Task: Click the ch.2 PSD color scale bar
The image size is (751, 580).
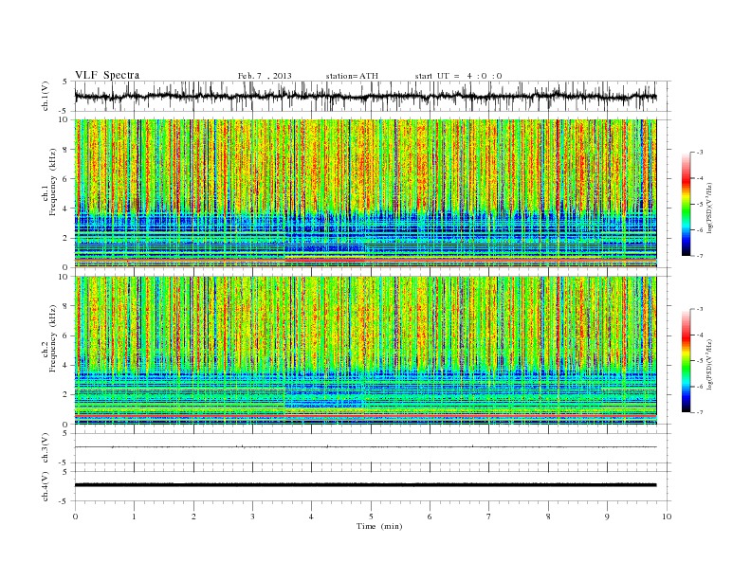Action: (x=686, y=360)
